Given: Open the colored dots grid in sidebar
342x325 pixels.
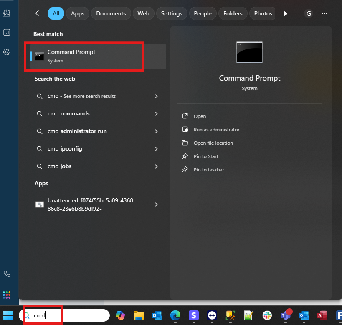Looking at the screenshot, I should point(7,295).
